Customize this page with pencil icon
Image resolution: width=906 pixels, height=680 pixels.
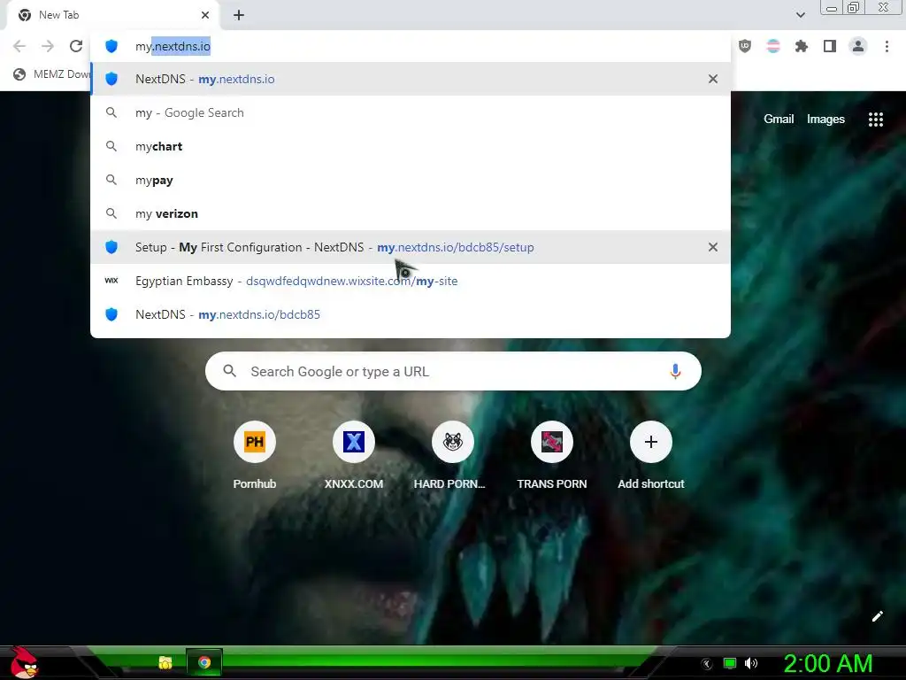[x=877, y=616]
